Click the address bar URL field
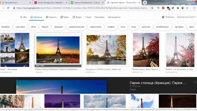Image resolution: width=197 pixels, height=111 pixels. click(82, 8)
